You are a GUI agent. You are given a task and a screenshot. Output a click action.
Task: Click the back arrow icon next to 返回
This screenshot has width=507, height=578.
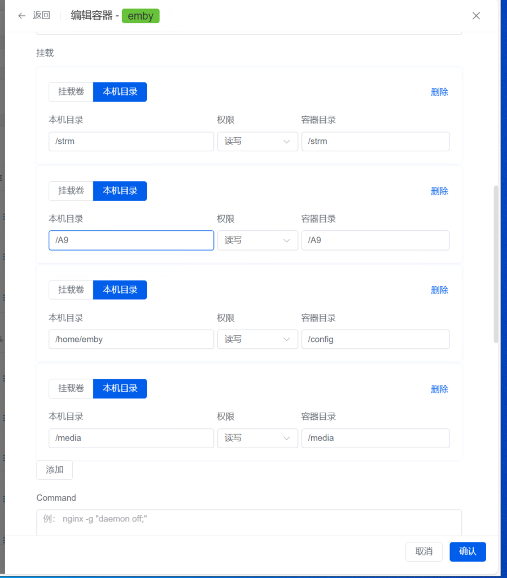[22, 15]
